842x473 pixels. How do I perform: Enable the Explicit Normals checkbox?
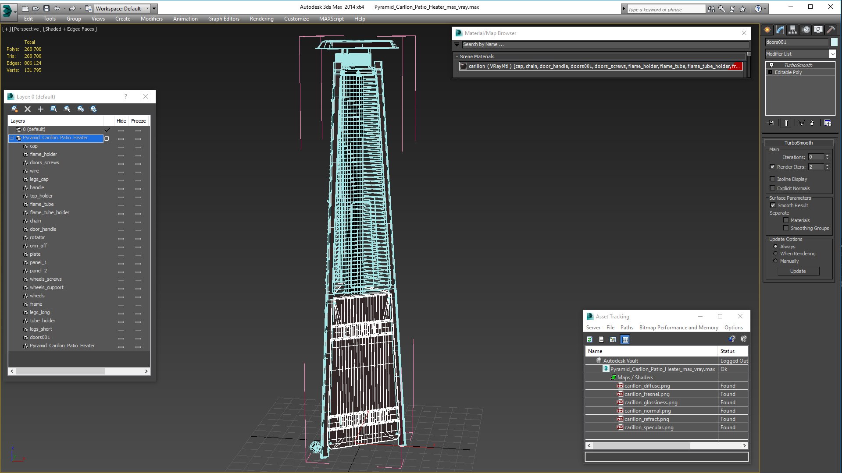pyautogui.click(x=773, y=188)
